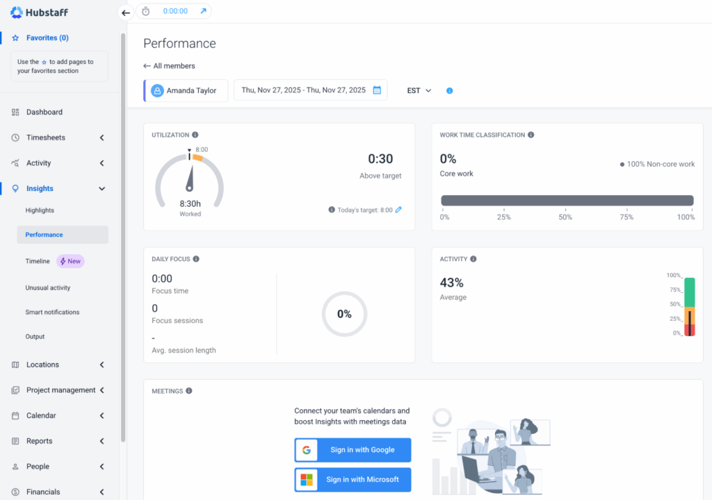
Task: Open the Amanda Taylor member selector
Action: click(x=186, y=90)
